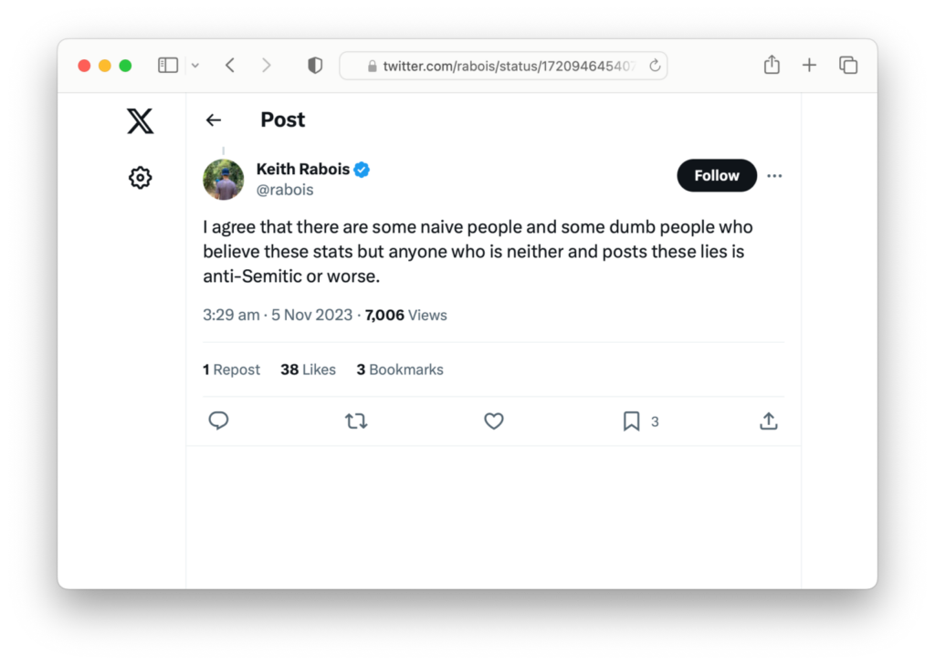
Task: Follow Keith Rabois
Action: click(x=716, y=175)
